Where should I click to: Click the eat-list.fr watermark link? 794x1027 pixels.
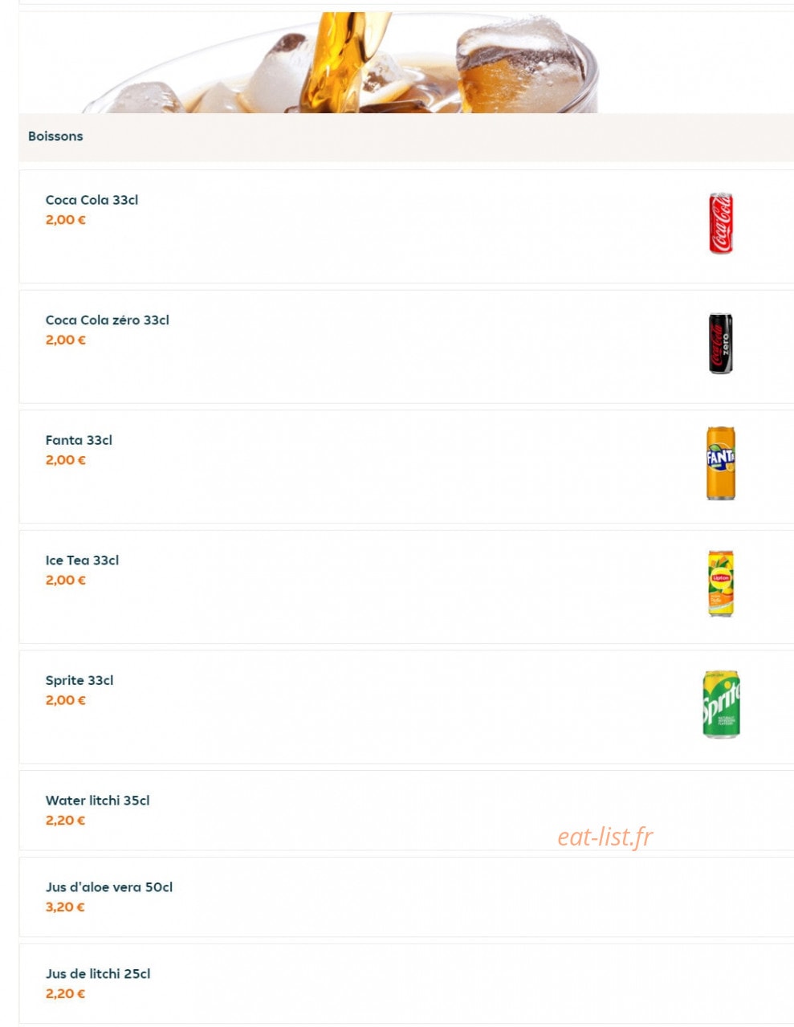point(605,837)
